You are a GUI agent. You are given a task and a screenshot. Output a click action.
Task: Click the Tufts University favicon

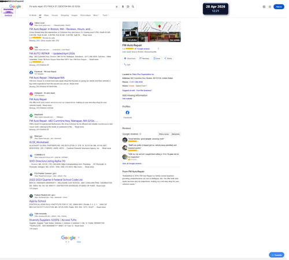(x=31, y=215)
